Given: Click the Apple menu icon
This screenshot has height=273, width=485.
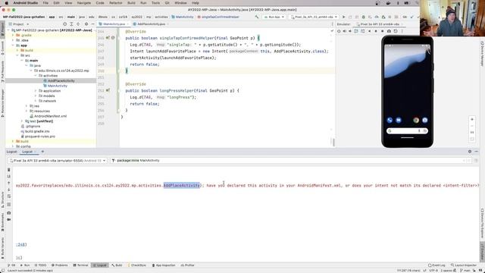Looking at the screenshot, I should (x=6, y=3).
